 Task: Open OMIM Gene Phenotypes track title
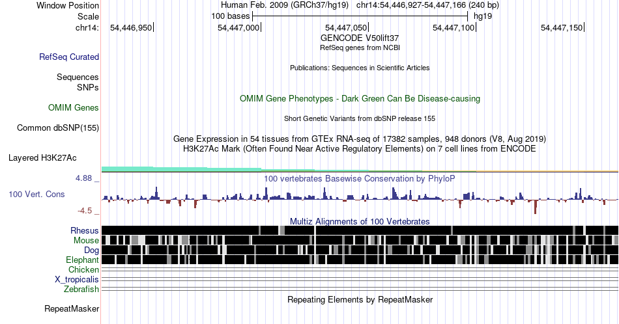[360, 98]
